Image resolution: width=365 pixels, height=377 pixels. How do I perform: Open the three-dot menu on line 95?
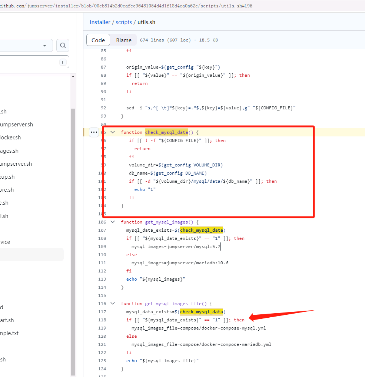click(94, 132)
